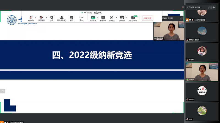Unmute microphone with 解除静音 icon
The height and width of the screenshot is (123, 220).
pyautogui.click(x=31, y=18)
